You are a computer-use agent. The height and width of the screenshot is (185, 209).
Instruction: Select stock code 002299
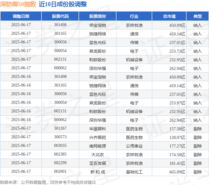60,163
